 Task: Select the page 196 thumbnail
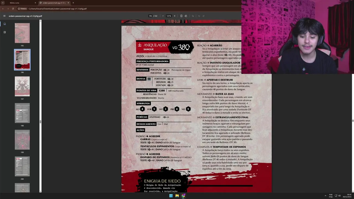point(22,60)
